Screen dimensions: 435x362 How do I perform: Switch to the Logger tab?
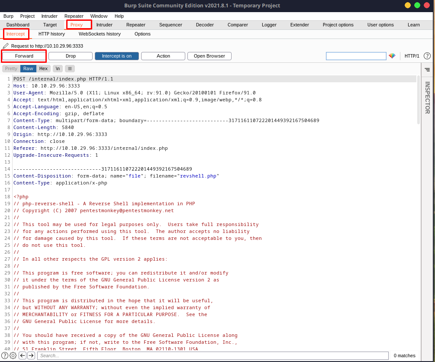coord(269,25)
